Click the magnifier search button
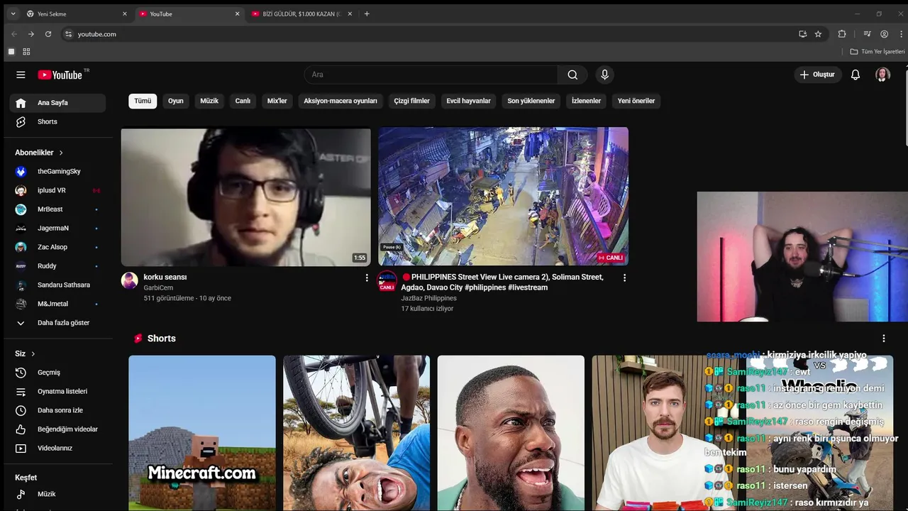This screenshot has height=511, width=908. (x=572, y=75)
